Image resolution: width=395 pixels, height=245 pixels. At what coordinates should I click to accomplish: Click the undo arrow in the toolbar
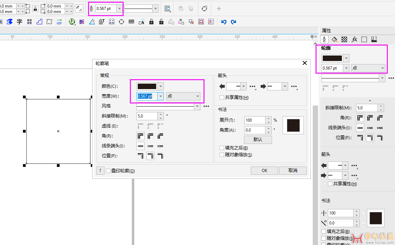coord(224,22)
